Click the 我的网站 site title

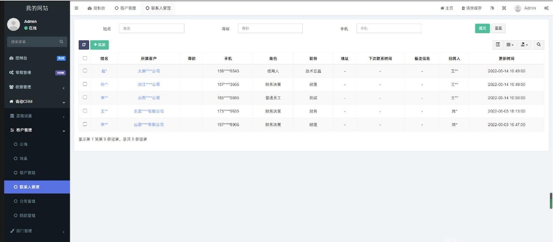(37, 8)
